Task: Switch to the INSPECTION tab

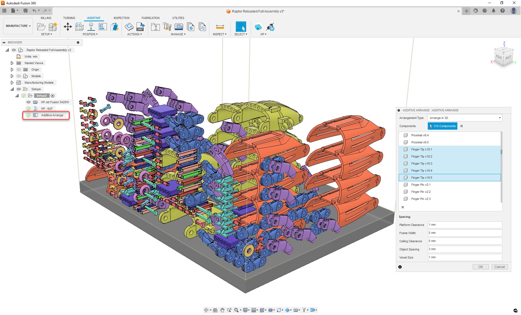Action: [121, 18]
